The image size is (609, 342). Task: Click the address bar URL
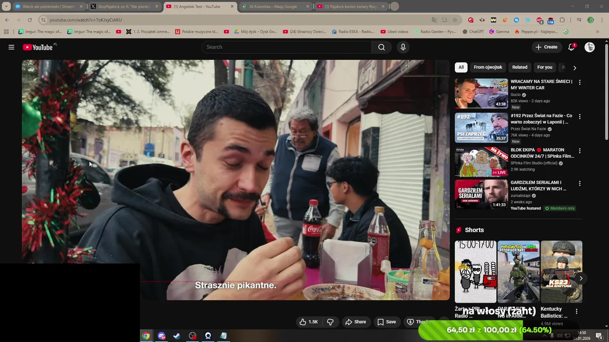coord(86,20)
